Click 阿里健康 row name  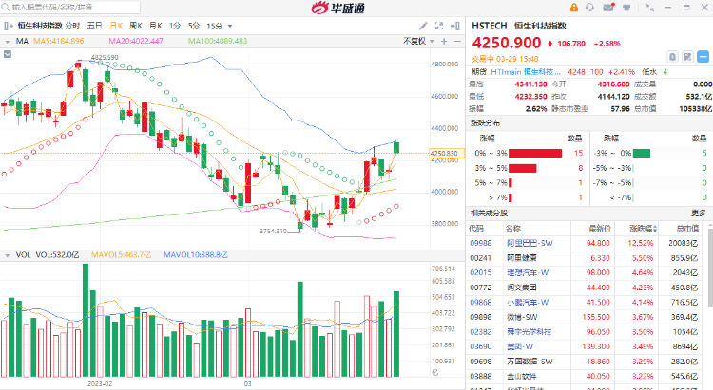(x=522, y=258)
